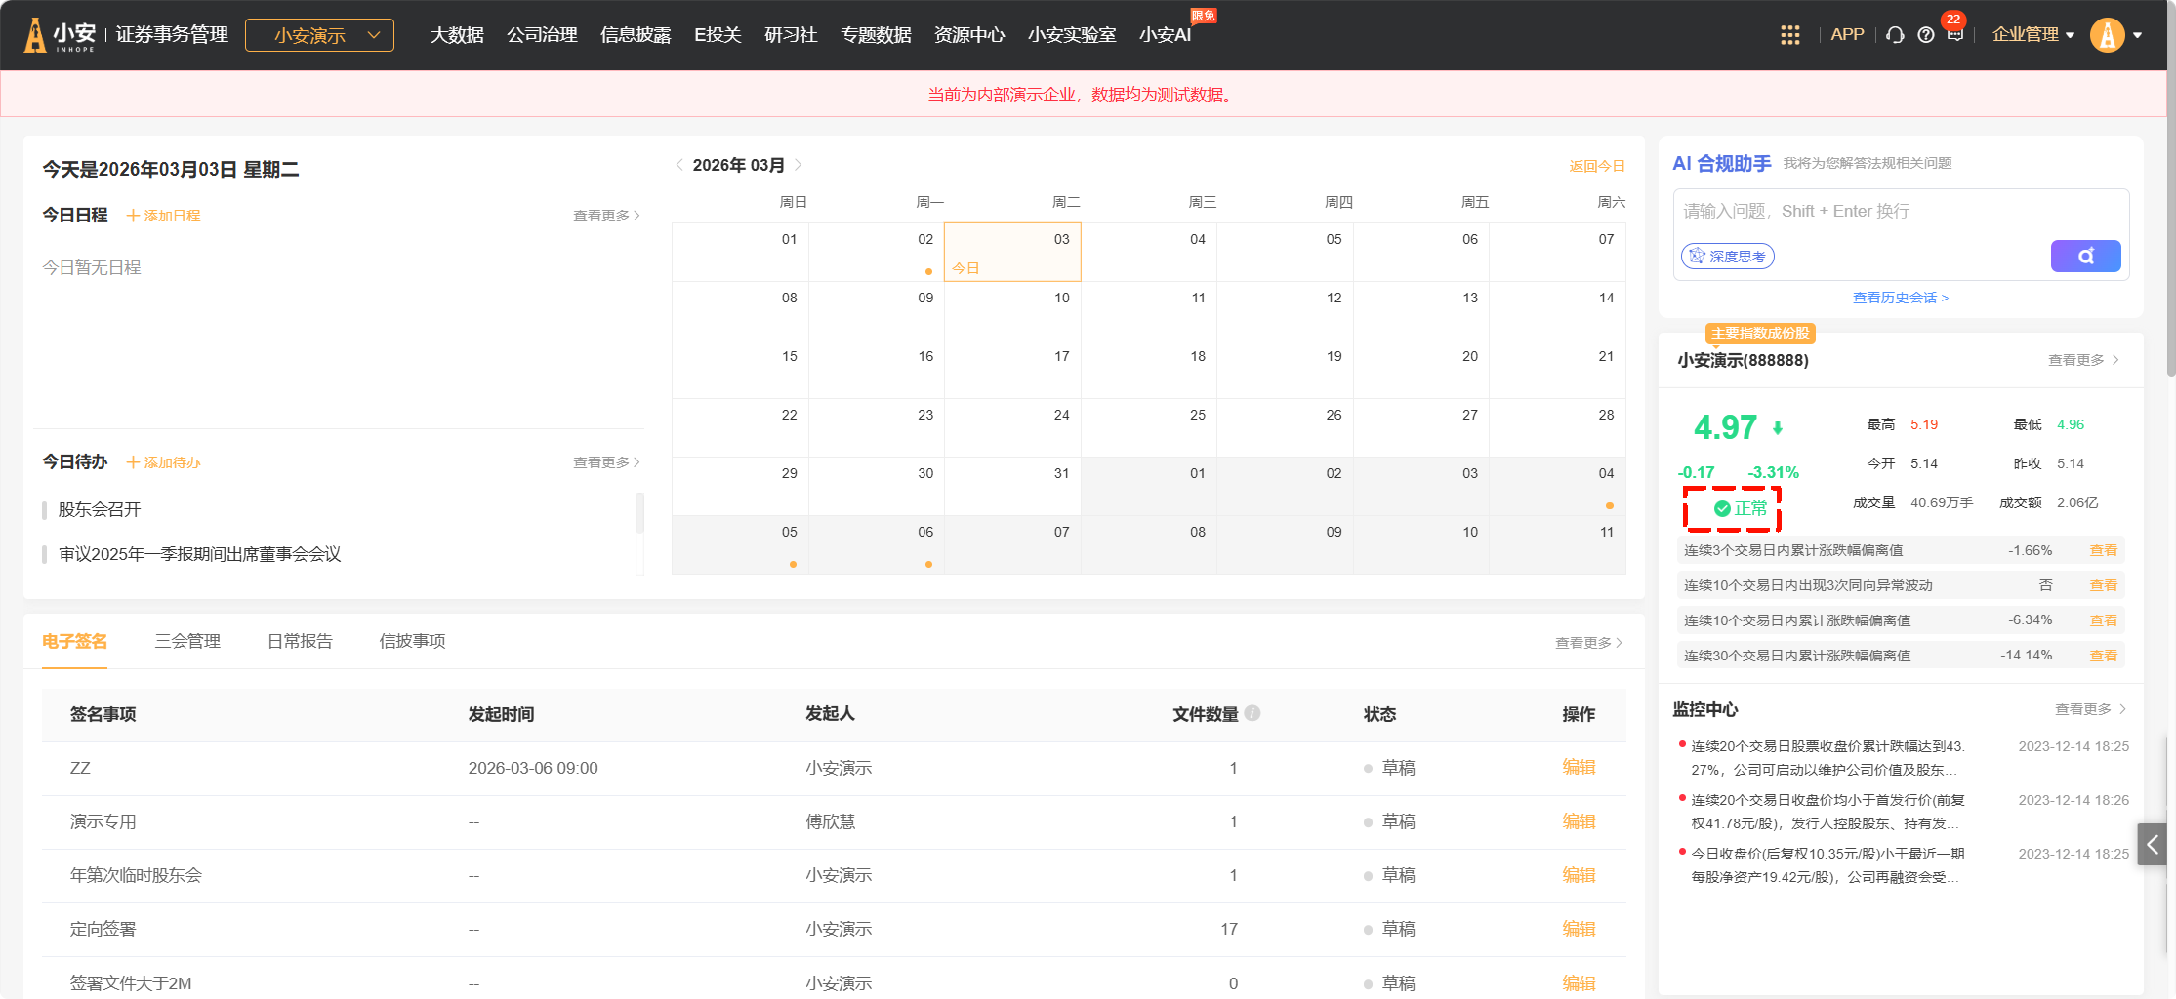Open 审议2025年一季报期间出席董事会会议 todo item
Screen dimensions: 2176x999
200,554
